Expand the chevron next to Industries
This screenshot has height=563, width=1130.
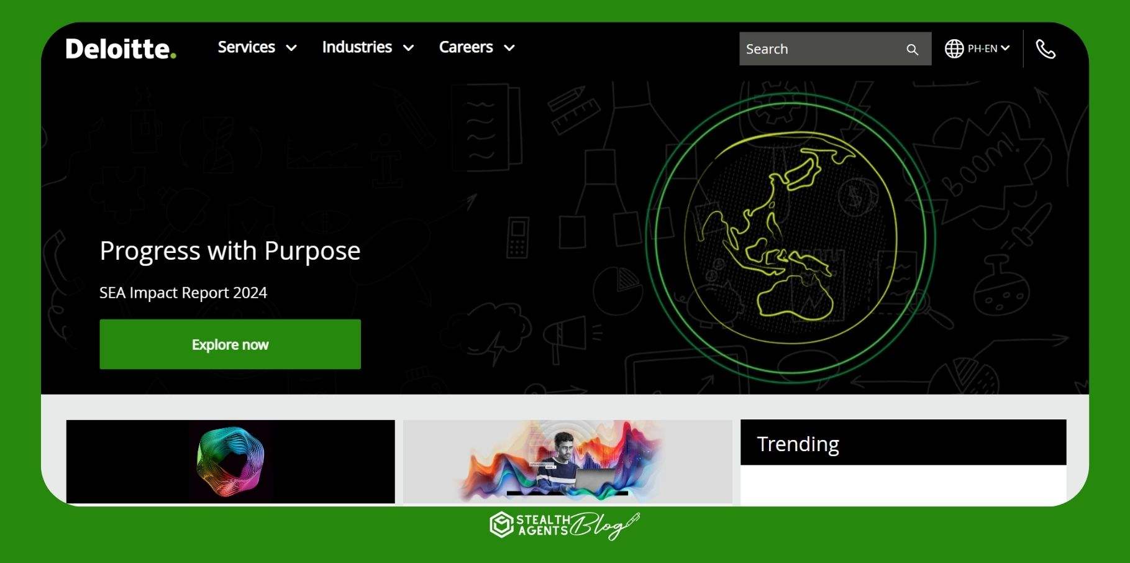click(408, 48)
